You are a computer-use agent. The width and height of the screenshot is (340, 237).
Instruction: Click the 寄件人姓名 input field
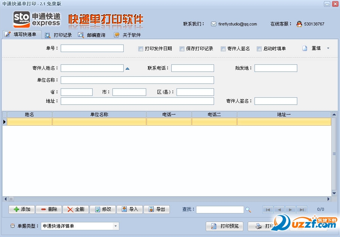(x=92, y=68)
